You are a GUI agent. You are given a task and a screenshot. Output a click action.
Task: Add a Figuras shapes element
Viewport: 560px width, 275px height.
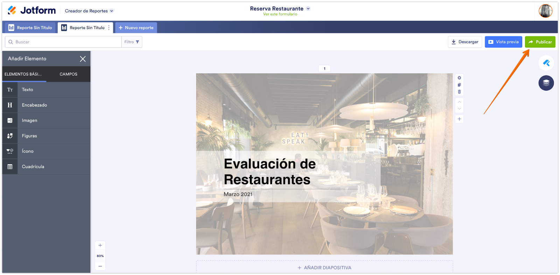46,136
